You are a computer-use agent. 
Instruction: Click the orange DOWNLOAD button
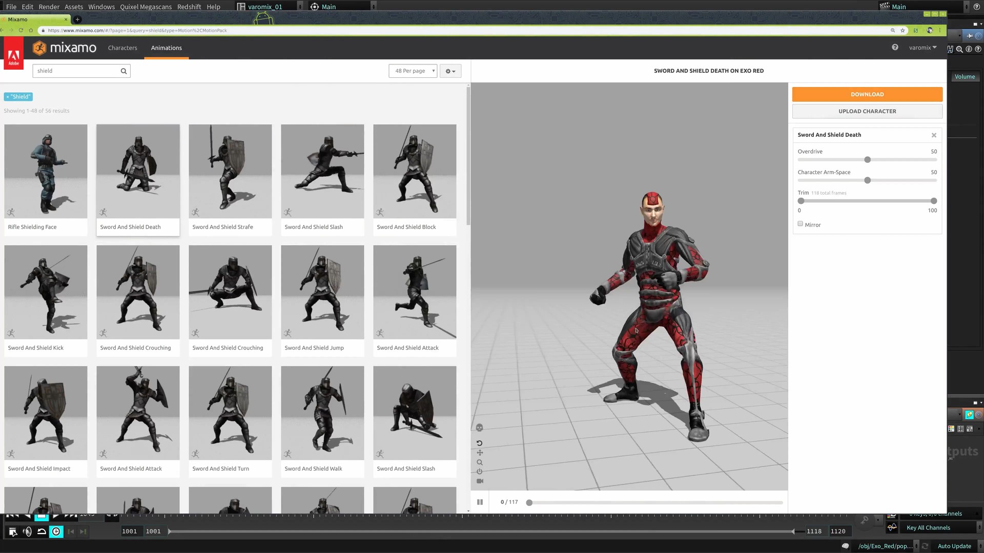tap(867, 94)
